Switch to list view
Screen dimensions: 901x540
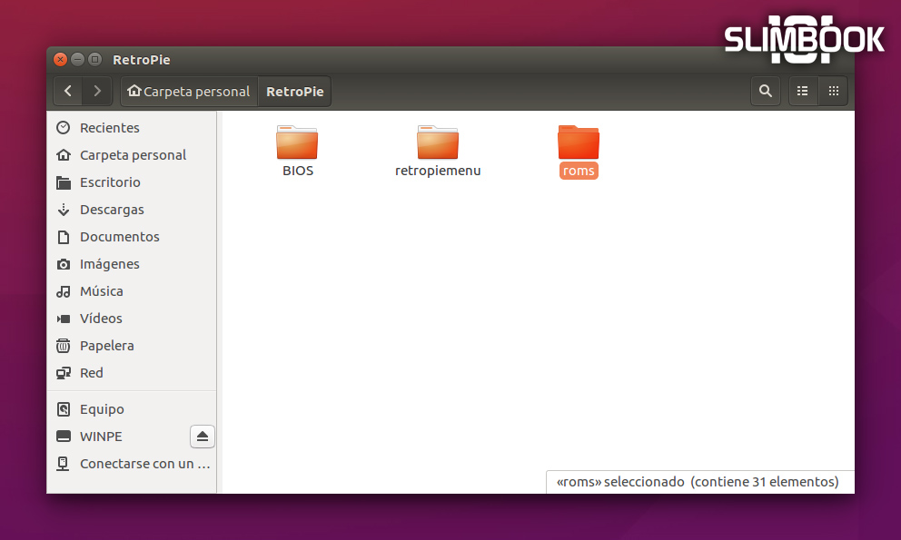pyautogui.click(x=803, y=91)
